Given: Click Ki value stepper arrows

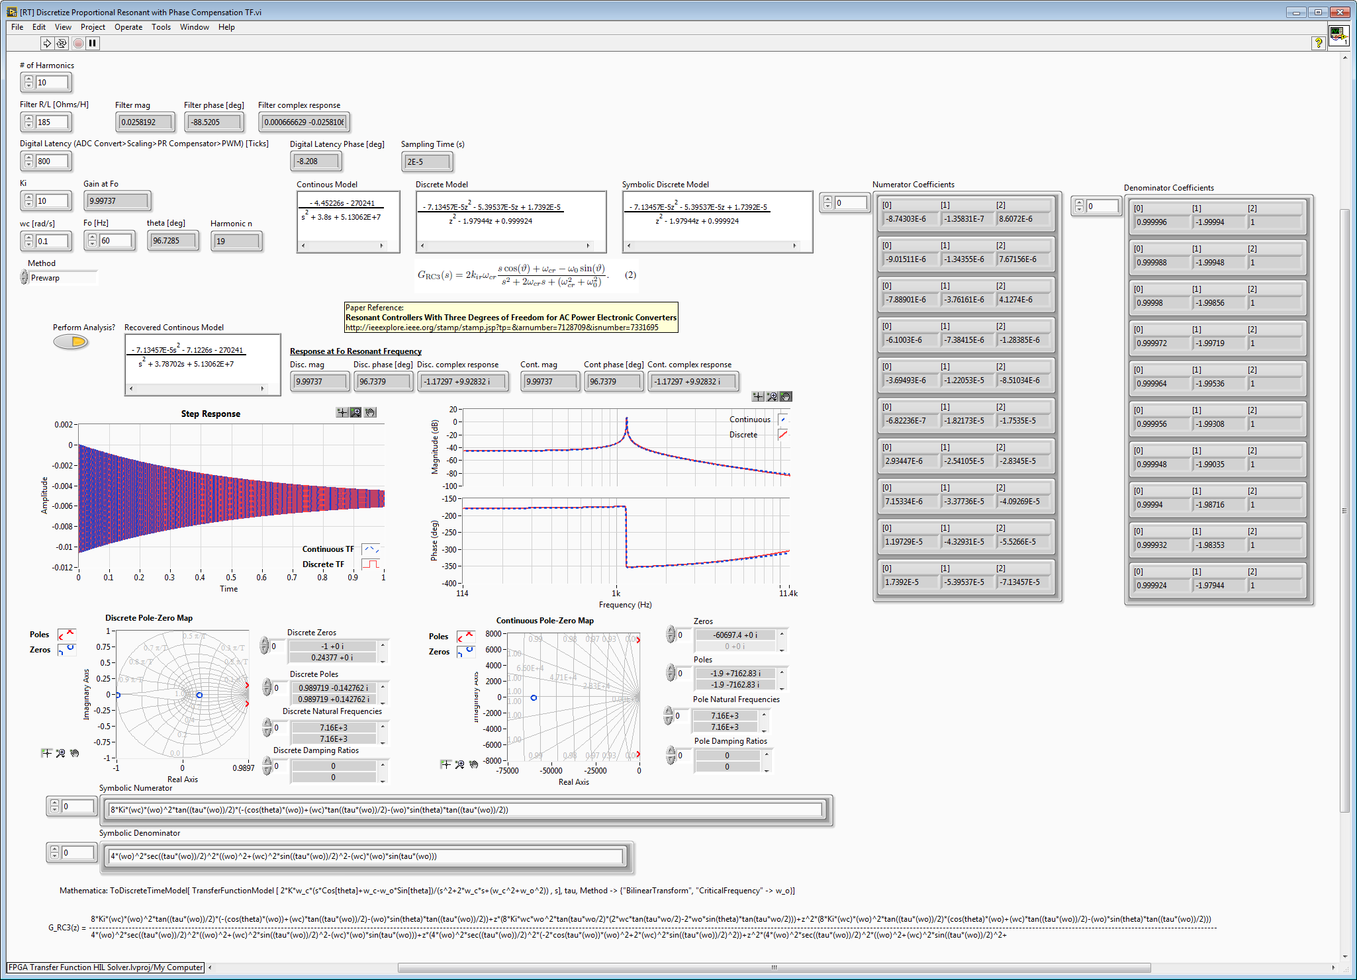Looking at the screenshot, I should click(28, 201).
